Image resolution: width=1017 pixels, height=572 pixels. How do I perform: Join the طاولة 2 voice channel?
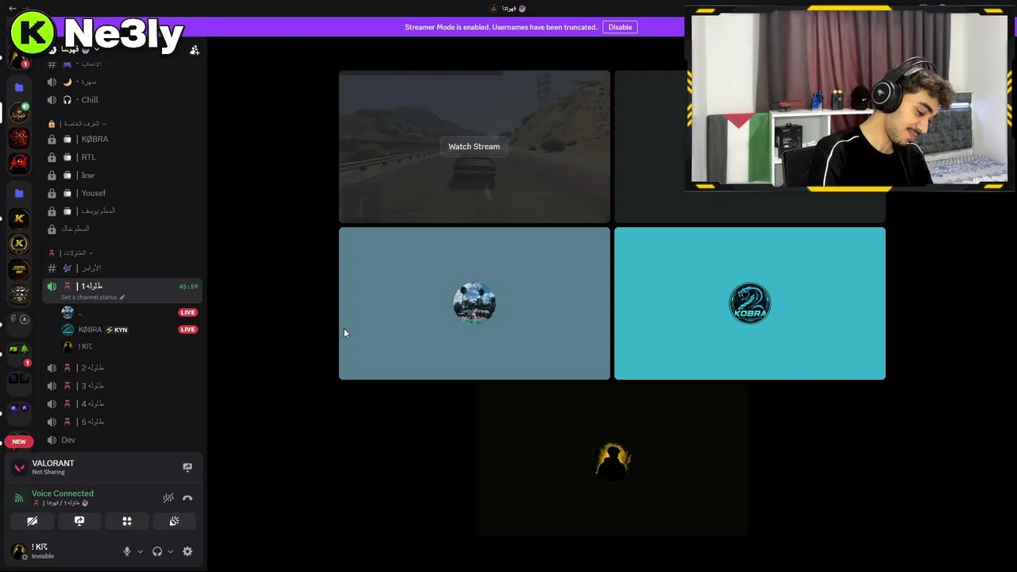122,368
